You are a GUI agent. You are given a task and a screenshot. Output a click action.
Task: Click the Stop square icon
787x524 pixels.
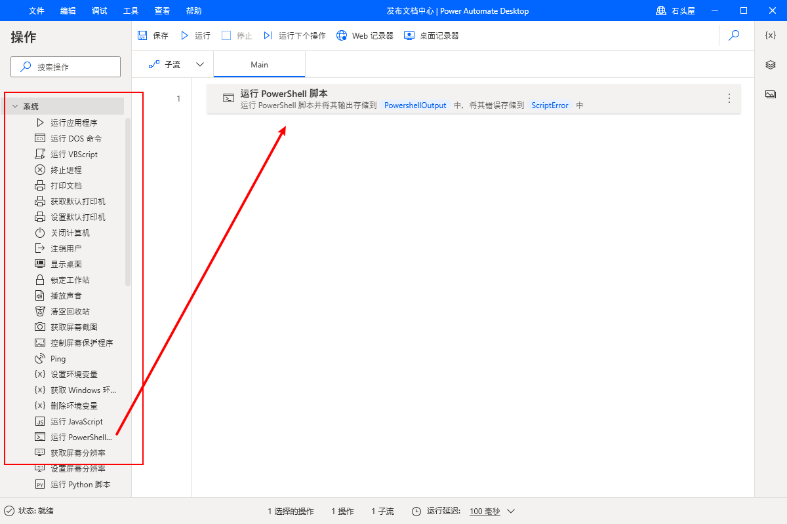[226, 35]
